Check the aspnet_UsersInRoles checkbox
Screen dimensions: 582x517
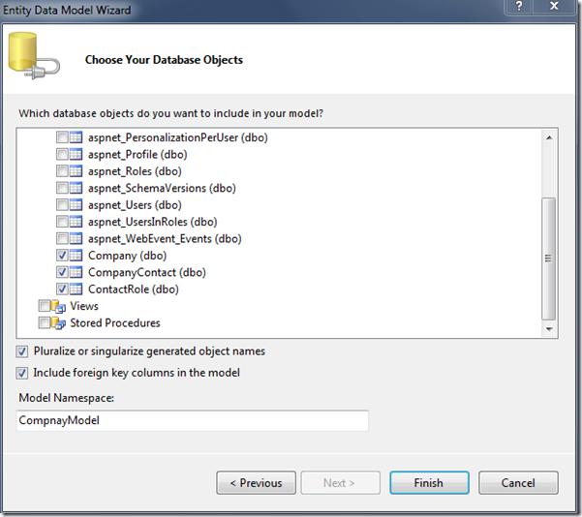62,222
